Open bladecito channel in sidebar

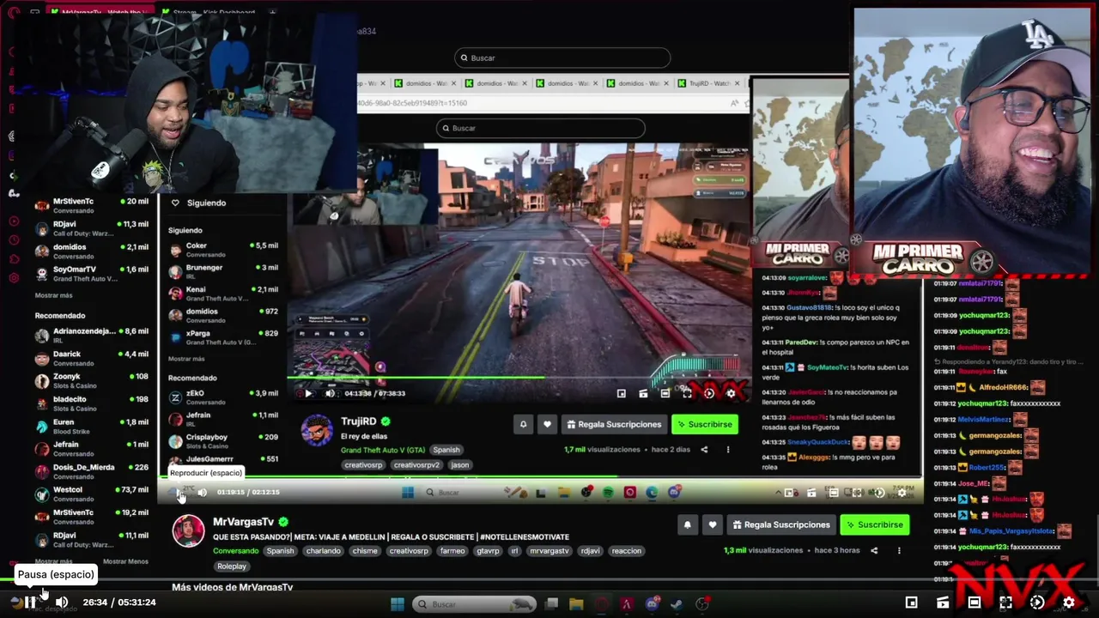tap(92, 403)
